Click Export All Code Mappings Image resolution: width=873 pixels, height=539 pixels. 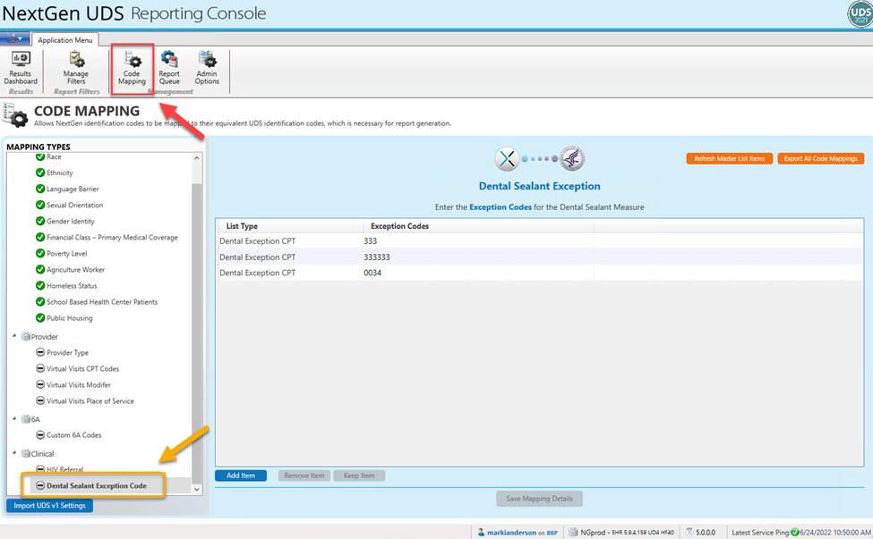coord(820,159)
